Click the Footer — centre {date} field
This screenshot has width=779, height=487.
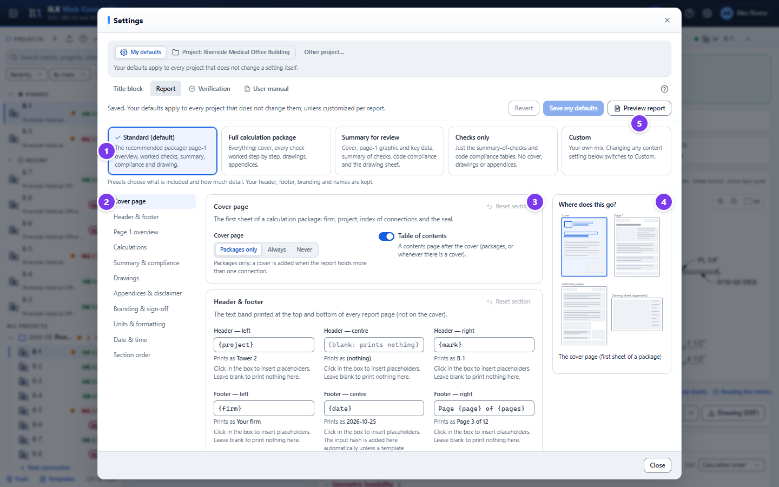pos(374,409)
